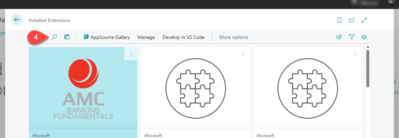Click the vertical scrollbar thumb

click(368, 68)
